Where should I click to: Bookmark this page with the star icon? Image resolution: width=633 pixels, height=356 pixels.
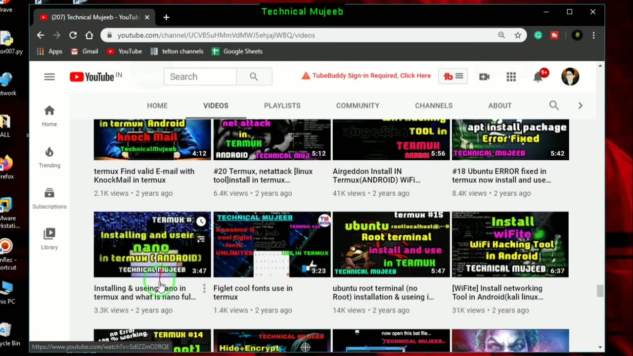tap(518, 35)
